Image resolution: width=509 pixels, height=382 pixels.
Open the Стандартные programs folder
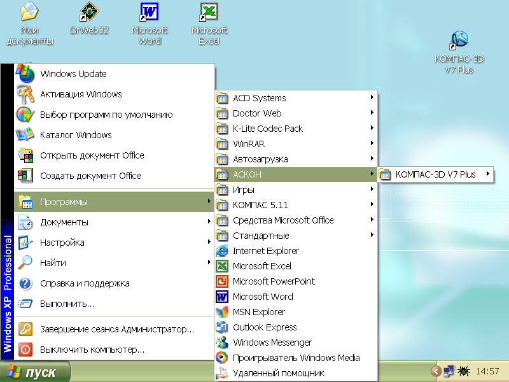(295, 236)
